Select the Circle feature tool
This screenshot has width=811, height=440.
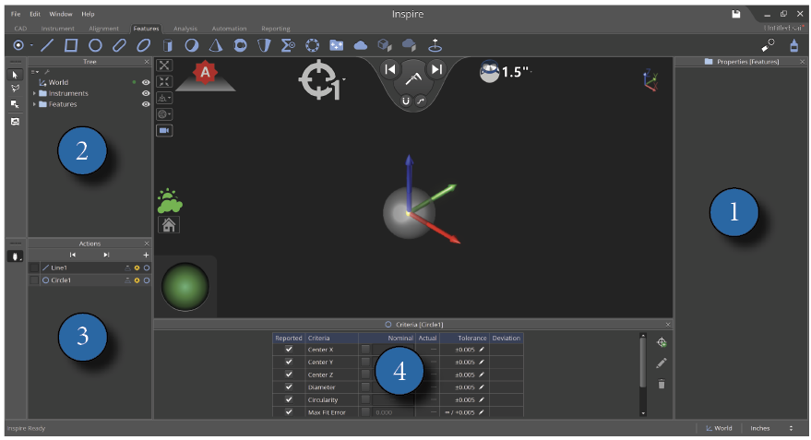click(x=95, y=44)
